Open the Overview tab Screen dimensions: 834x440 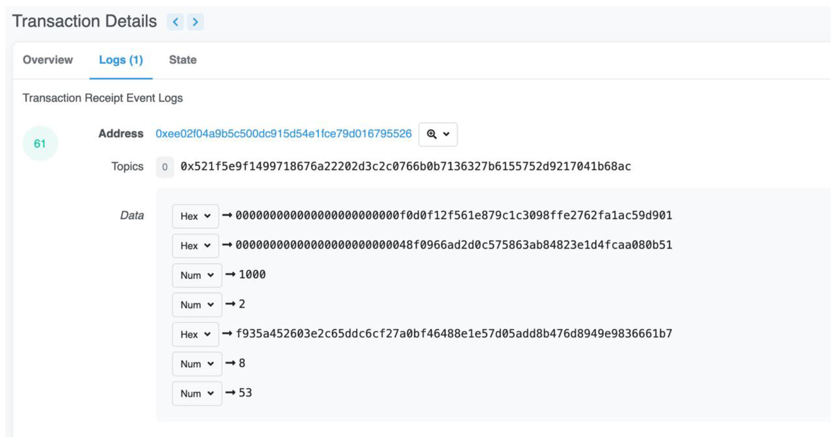[x=48, y=60]
